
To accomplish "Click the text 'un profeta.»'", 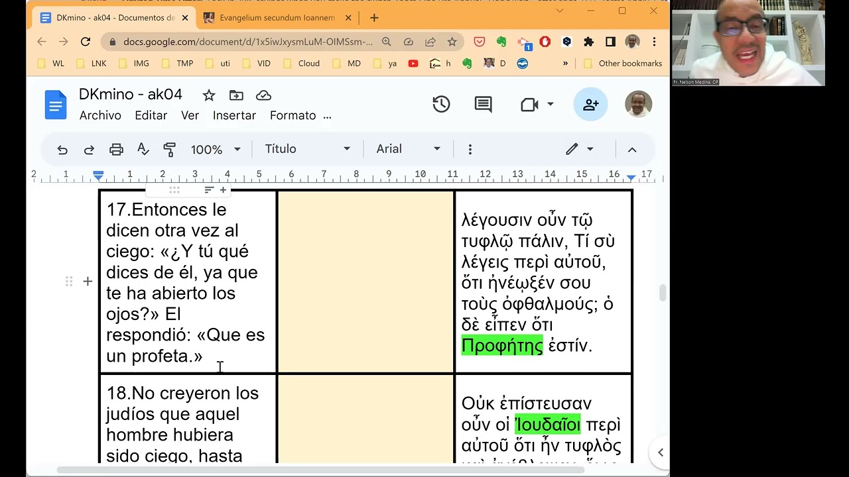I will tap(155, 356).
